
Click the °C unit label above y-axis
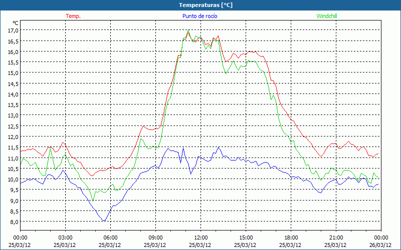(16, 23)
